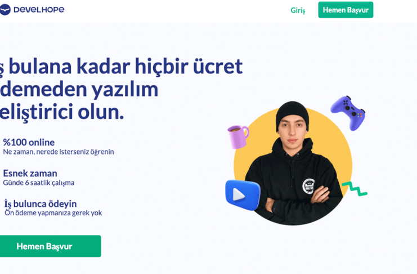Click the purple coffee mug icon
Viewport: 417px width, 274px height.
[238, 137]
